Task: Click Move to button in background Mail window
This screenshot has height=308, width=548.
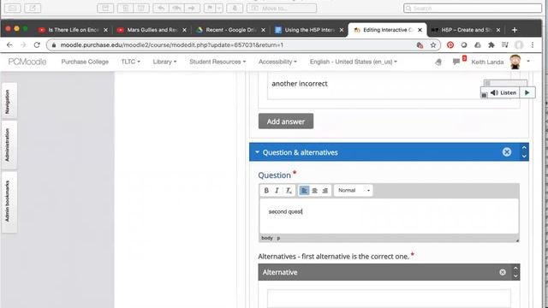Action: tap(282, 8)
